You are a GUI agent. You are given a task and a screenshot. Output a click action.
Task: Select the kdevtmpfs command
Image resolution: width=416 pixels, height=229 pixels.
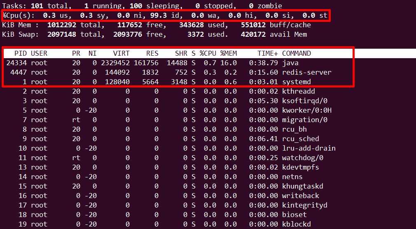pyautogui.click(x=301, y=168)
